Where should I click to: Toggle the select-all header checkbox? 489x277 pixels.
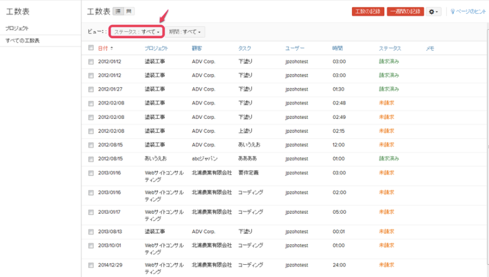tap(91, 48)
